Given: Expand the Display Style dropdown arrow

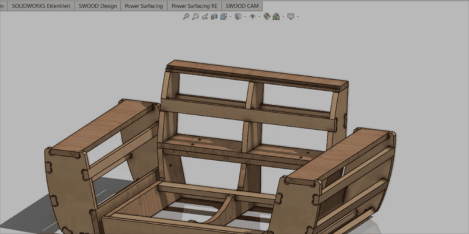Looking at the screenshot, I should click(x=245, y=16).
